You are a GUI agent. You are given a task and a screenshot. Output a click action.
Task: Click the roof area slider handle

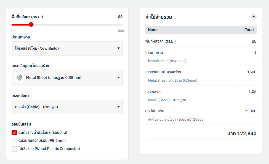coord(31,24)
